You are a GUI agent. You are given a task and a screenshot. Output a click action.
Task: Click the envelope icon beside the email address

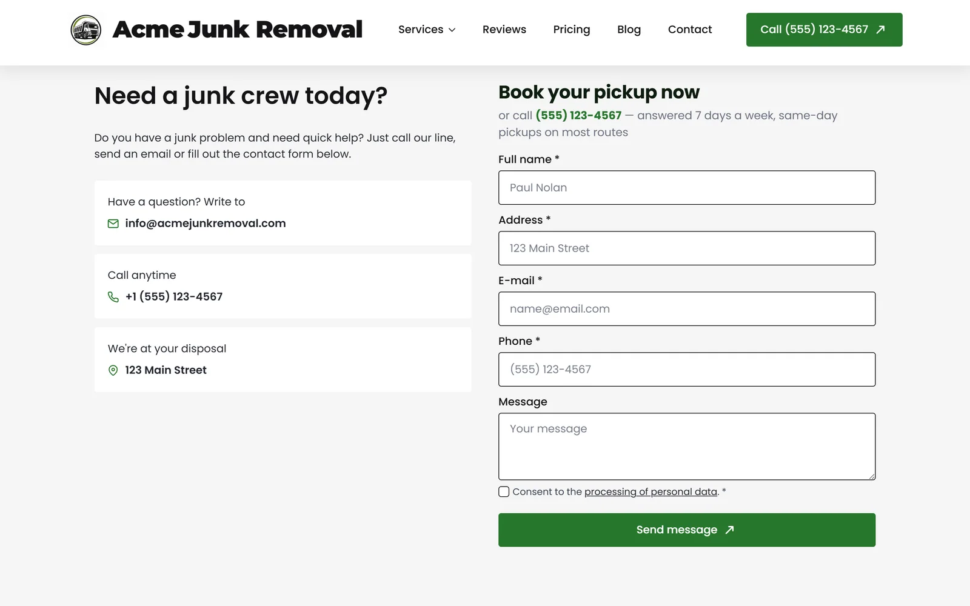tap(113, 224)
